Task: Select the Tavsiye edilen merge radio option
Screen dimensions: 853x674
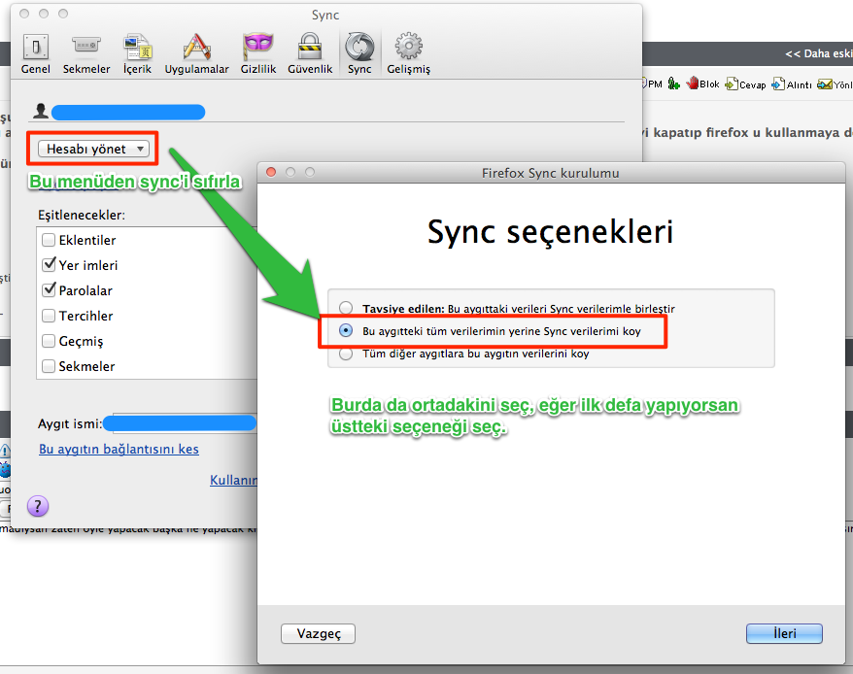Action: (x=346, y=308)
